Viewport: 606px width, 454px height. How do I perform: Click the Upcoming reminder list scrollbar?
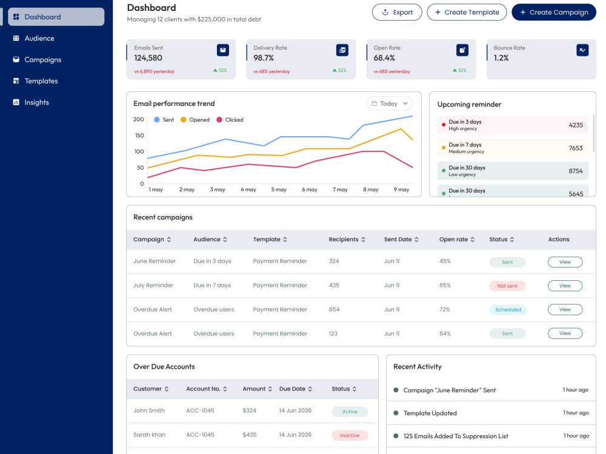(593, 134)
